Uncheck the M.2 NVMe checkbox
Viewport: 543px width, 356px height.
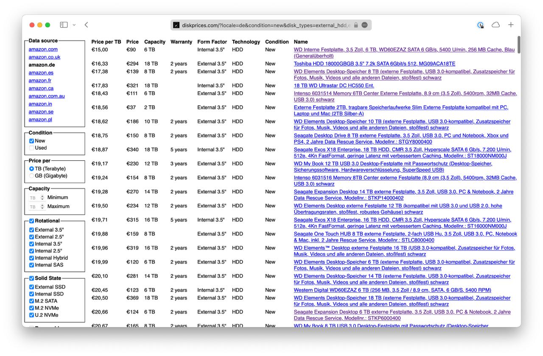pos(31,308)
